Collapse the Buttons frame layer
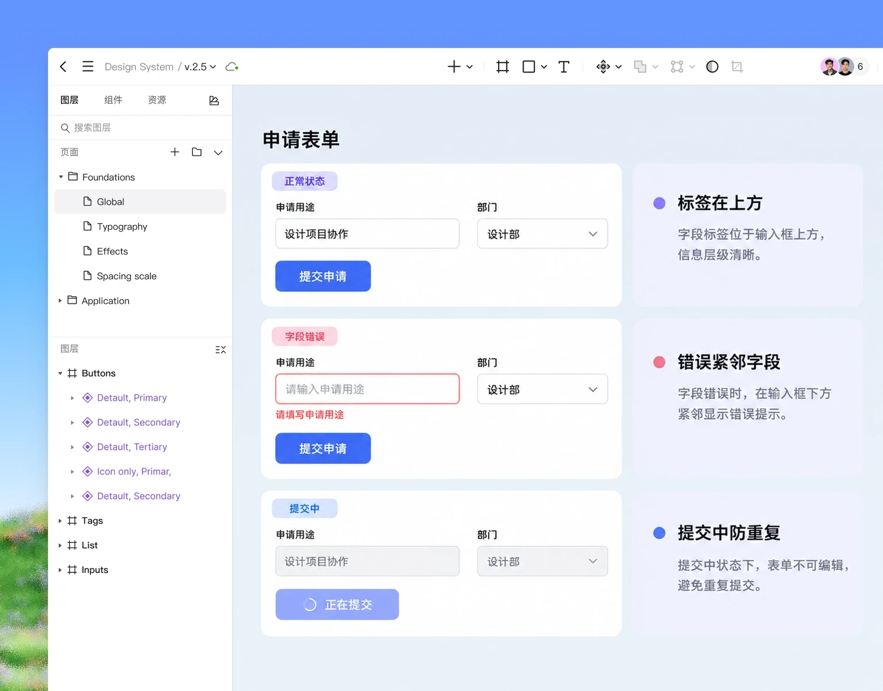883x691 pixels. 60,373
